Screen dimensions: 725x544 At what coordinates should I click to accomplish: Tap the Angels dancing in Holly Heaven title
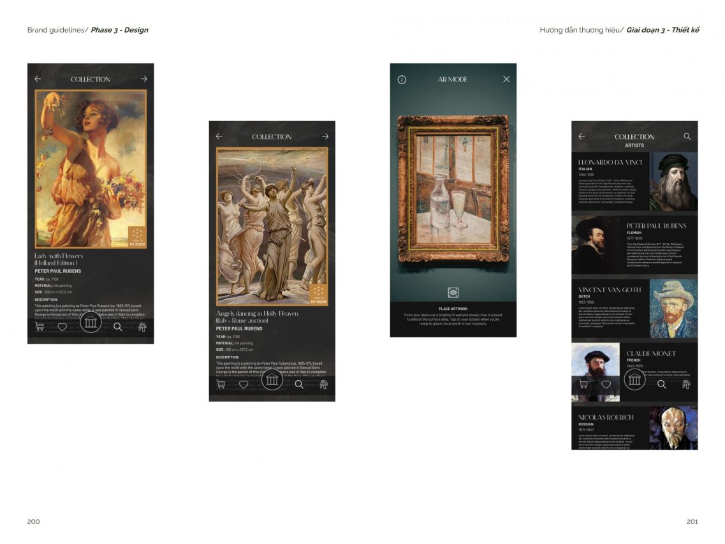coord(257,316)
